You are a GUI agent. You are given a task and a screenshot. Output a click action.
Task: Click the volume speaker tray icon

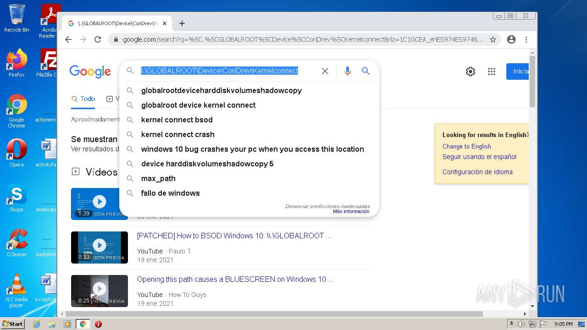coord(521,324)
